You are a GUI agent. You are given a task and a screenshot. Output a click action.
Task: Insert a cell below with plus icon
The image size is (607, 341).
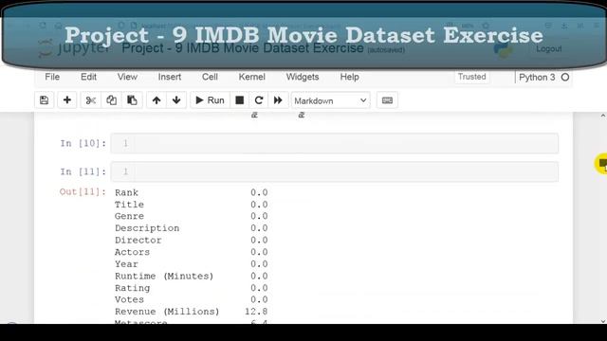point(67,100)
